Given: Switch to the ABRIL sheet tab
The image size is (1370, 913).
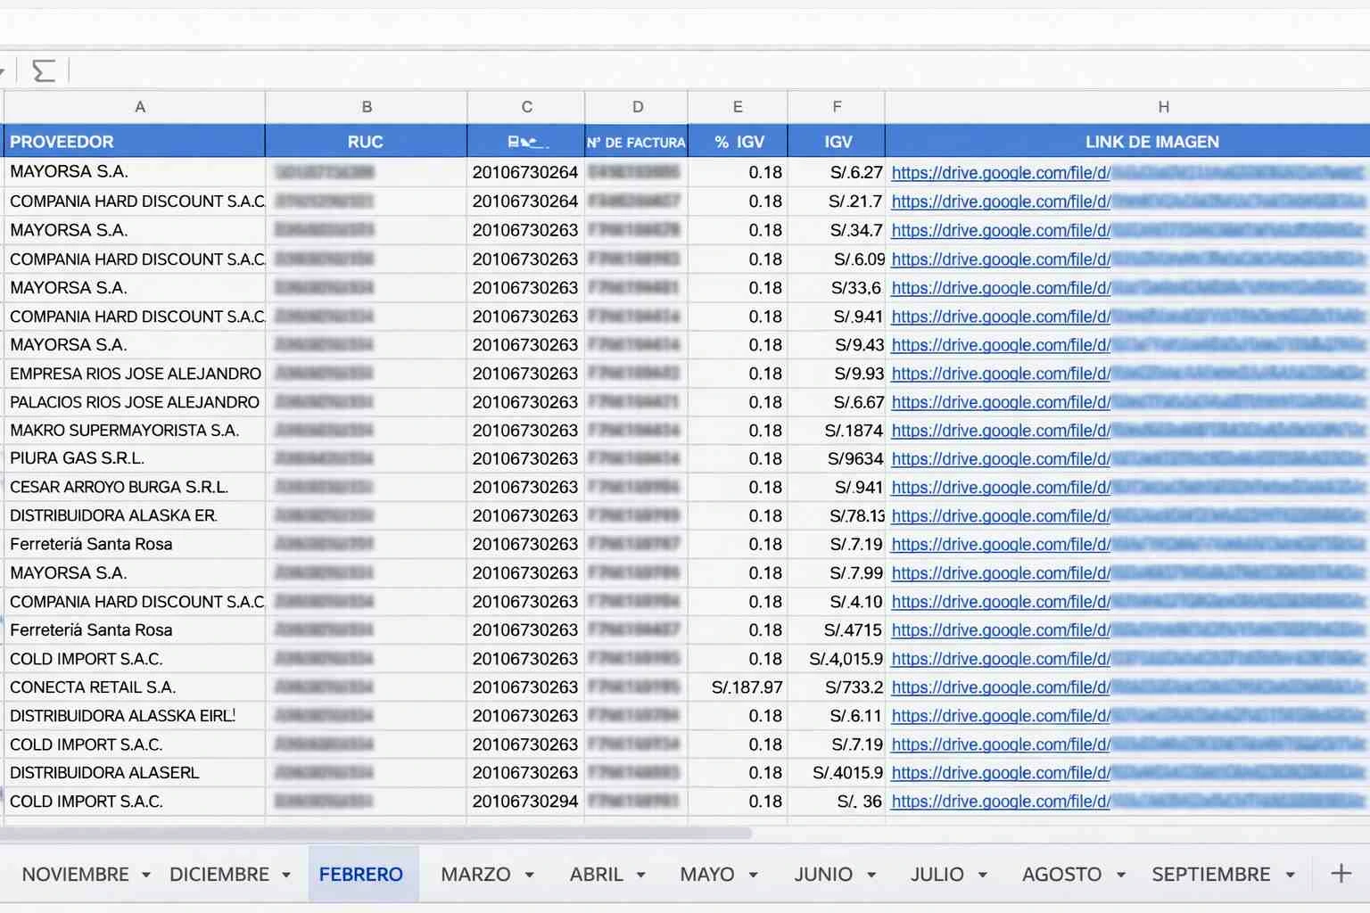Looking at the screenshot, I should pyautogui.click(x=598, y=874).
